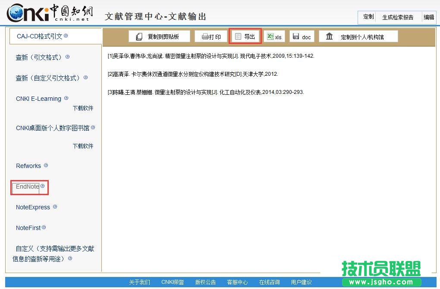
Task: Open 下载软件 under CNKI E-Learning
Action: 83,109
